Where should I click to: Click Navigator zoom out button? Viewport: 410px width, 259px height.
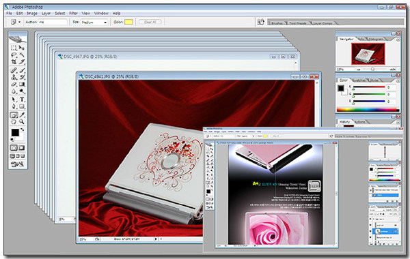point(359,69)
